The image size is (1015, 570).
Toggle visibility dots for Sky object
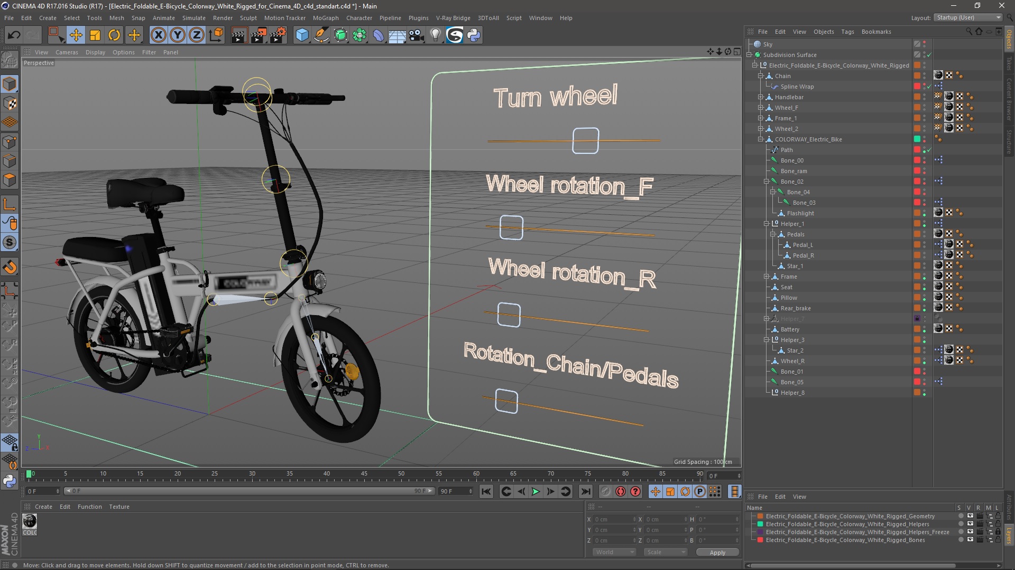coord(924,44)
